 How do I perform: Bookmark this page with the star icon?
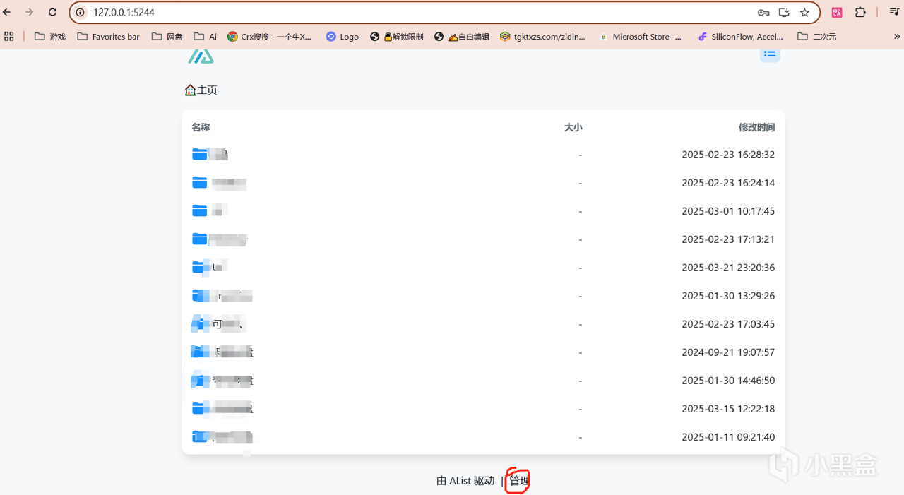[x=804, y=12]
